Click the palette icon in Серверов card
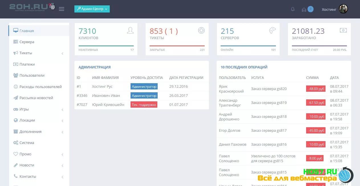 272,30
